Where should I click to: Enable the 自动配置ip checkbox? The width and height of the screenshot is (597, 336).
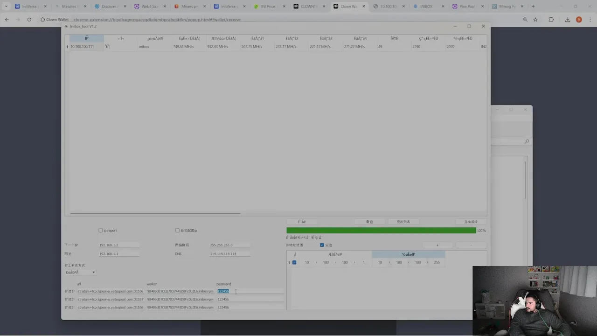click(x=177, y=231)
